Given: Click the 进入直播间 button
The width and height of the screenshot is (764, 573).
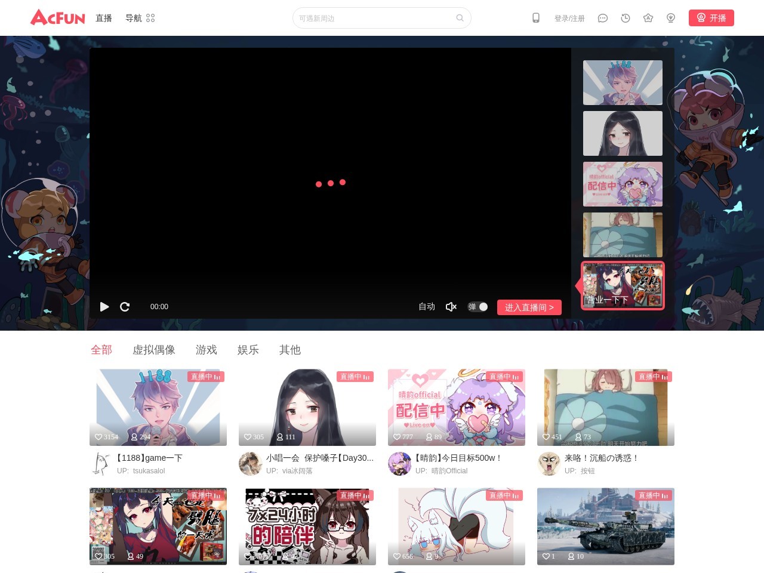Looking at the screenshot, I should click(529, 307).
